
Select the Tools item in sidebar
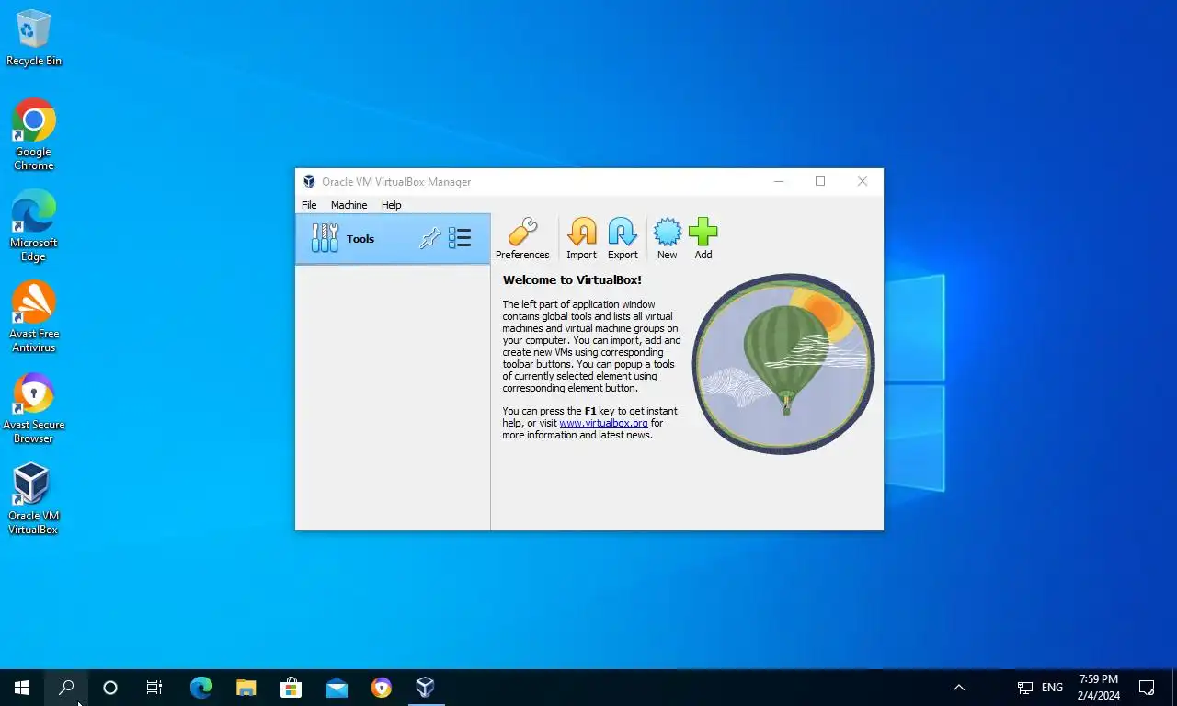393,239
